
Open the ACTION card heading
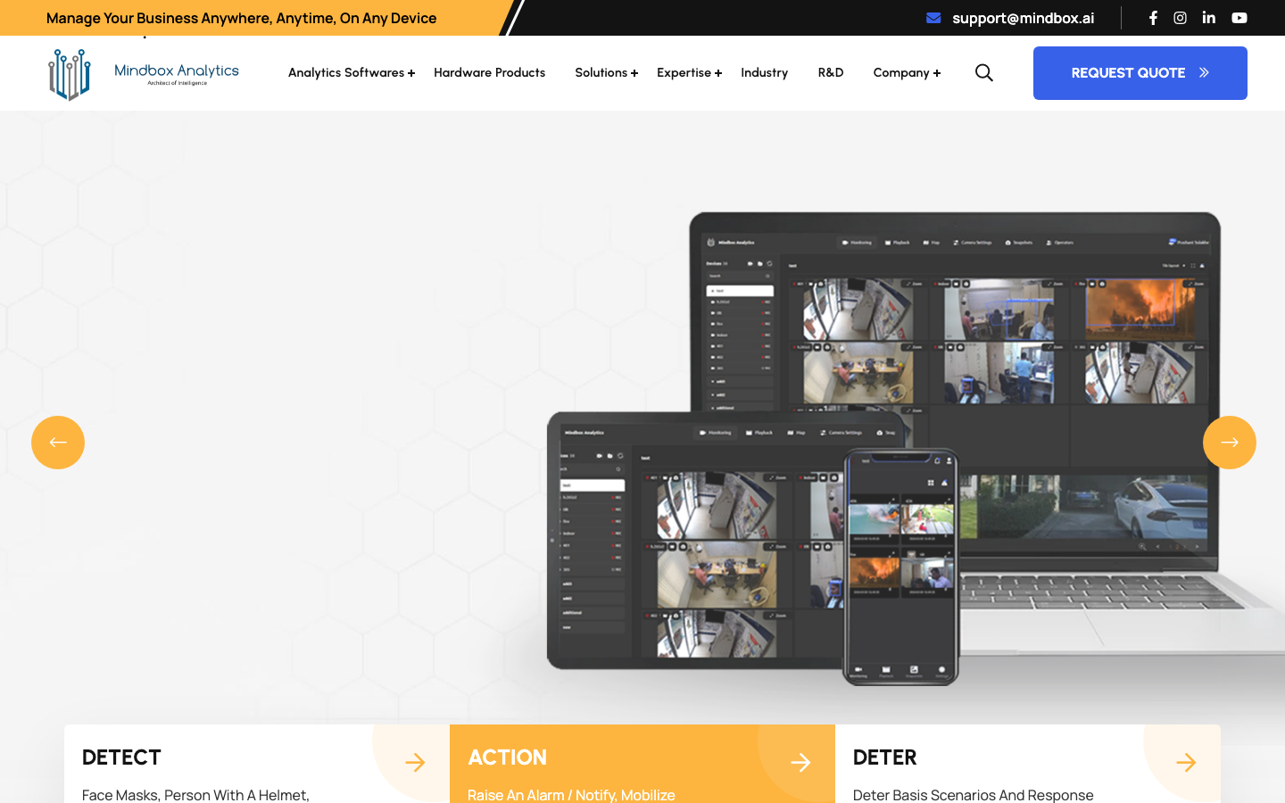507,757
